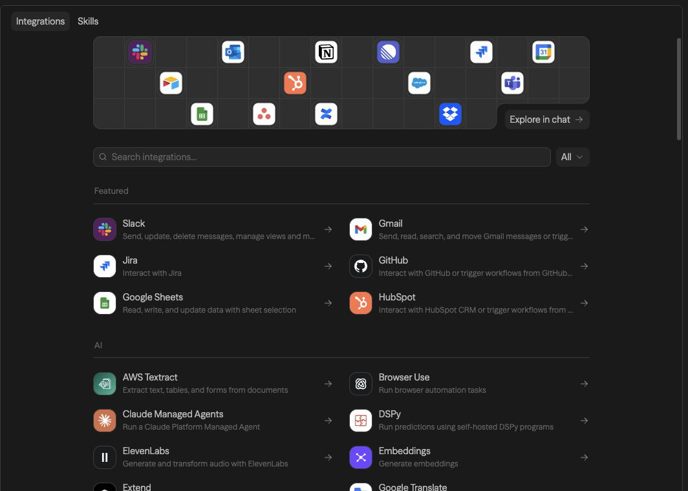Click 'Extract text, tables, and forms' description

206,390
